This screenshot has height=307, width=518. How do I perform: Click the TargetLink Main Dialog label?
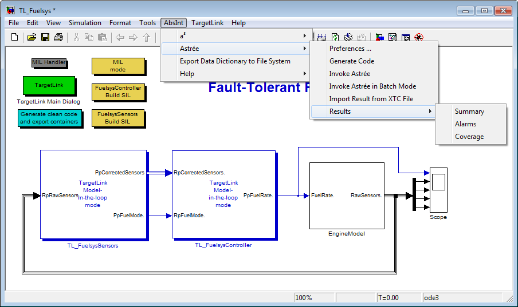(49, 102)
